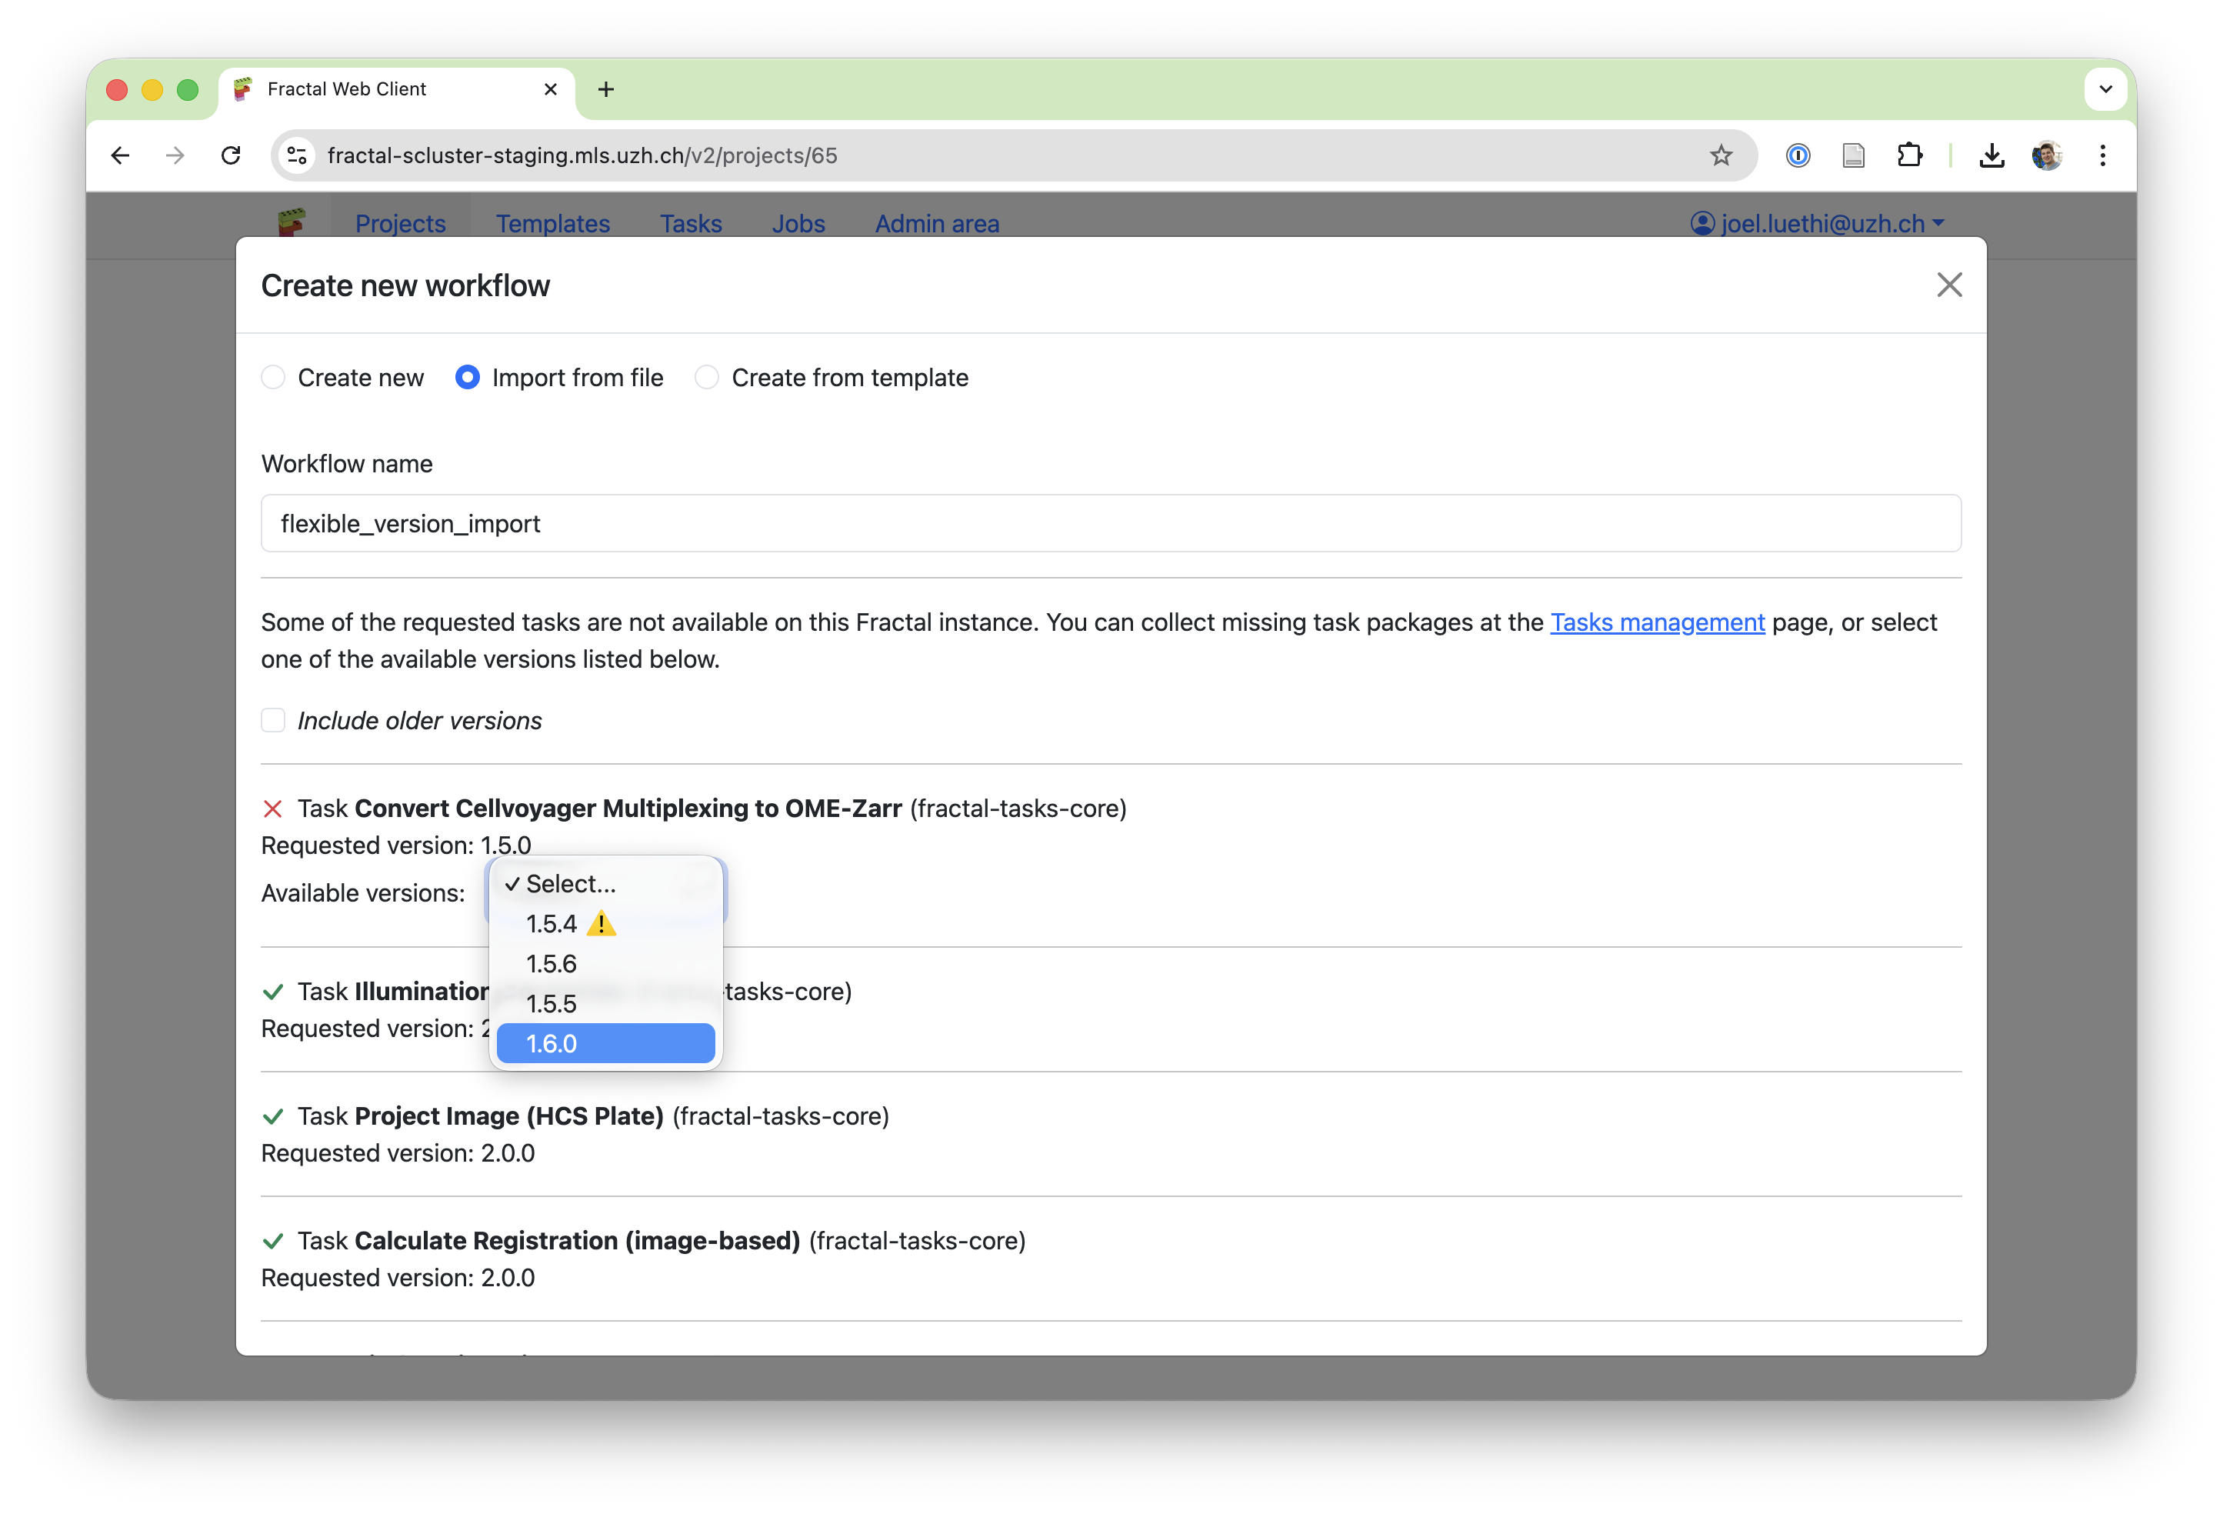Select the Create from template radio button
The width and height of the screenshot is (2223, 1514).
pyautogui.click(x=706, y=378)
